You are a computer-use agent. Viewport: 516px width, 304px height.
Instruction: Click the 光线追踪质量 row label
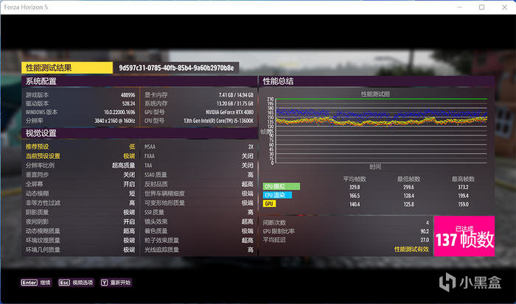(x=161, y=250)
